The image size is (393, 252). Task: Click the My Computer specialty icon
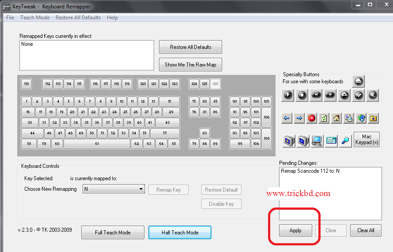click(317, 141)
